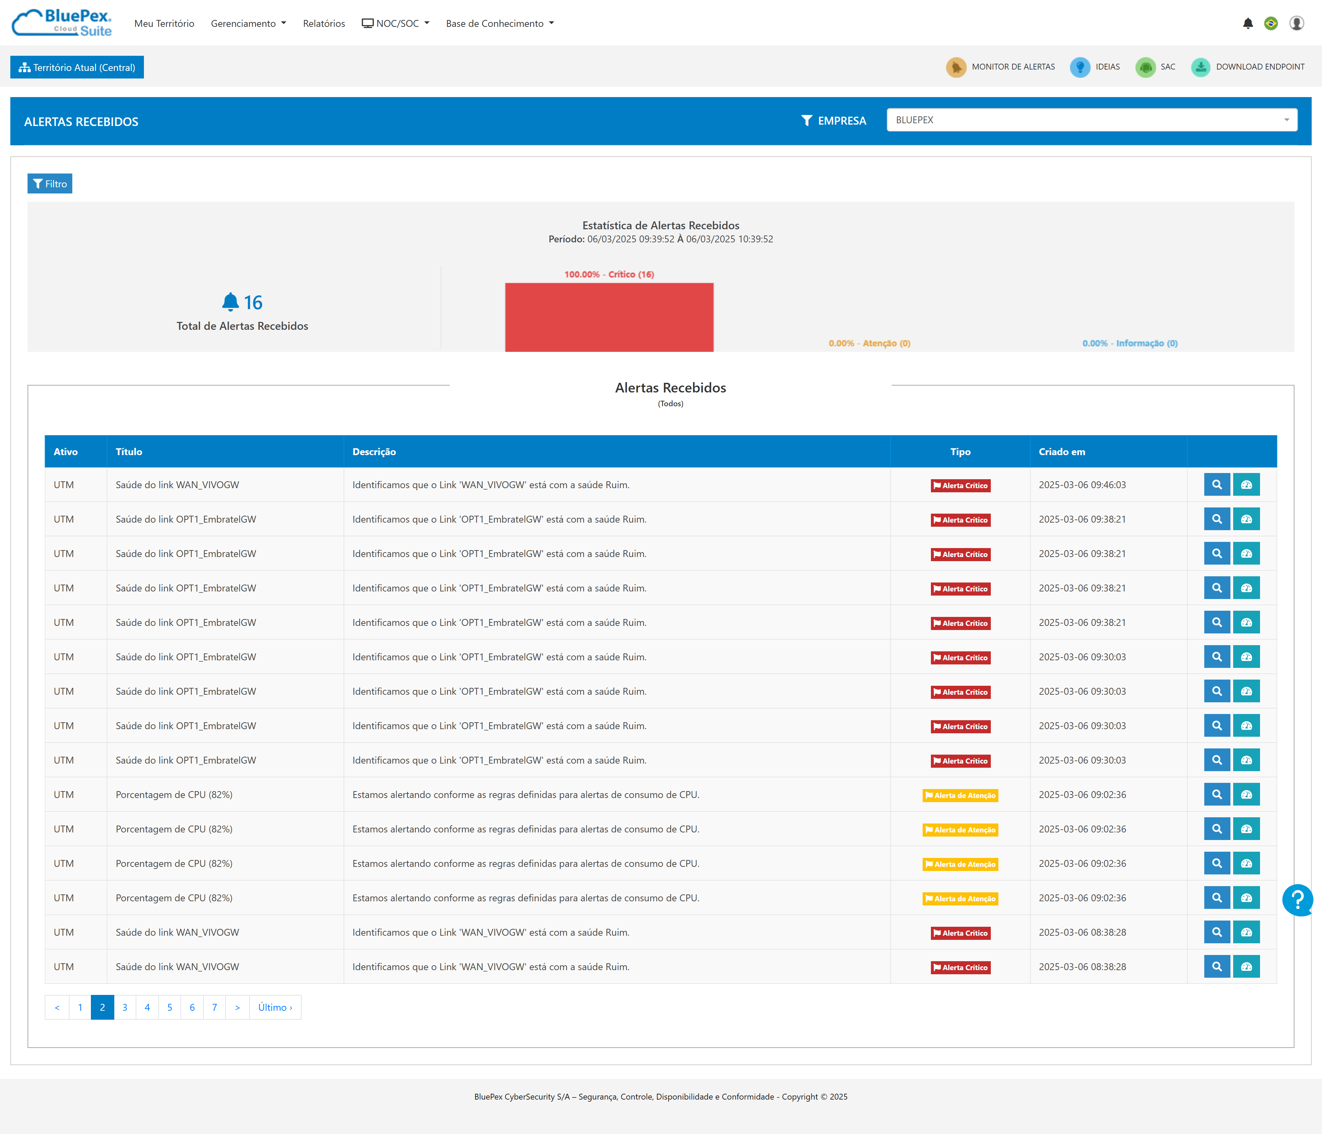The width and height of the screenshot is (1322, 1134).
Task: Click Alerta Crítico badge in 09:46:03 row
Action: tap(960, 486)
